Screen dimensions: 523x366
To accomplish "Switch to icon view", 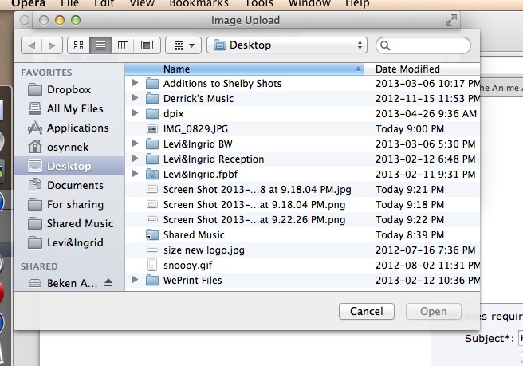I will [x=78, y=45].
